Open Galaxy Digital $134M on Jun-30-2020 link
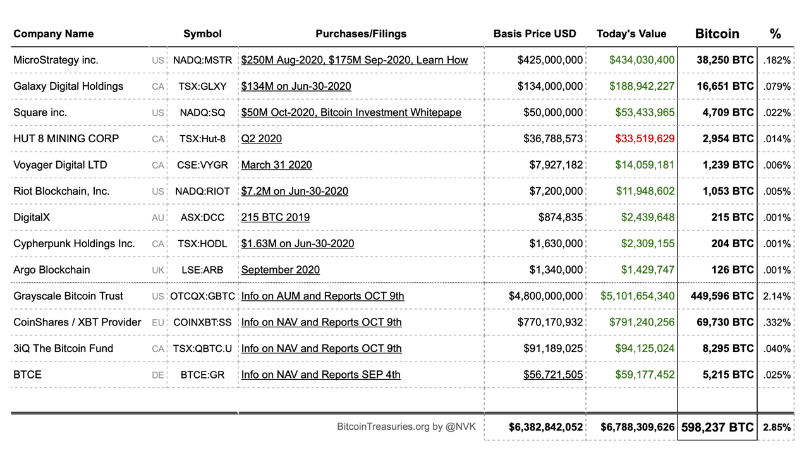The image size is (809, 455). point(296,86)
